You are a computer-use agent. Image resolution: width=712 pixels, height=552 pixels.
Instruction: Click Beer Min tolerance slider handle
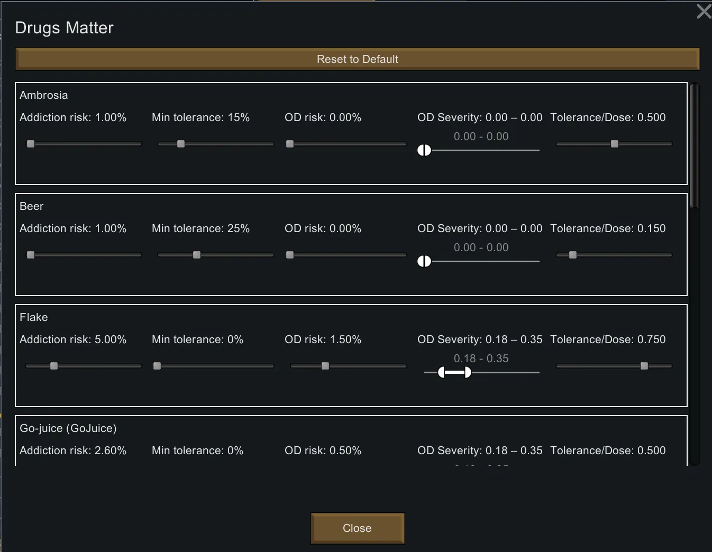197,255
